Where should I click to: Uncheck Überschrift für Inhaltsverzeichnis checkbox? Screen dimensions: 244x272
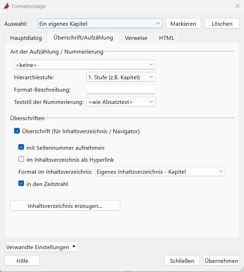tap(17, 131)
